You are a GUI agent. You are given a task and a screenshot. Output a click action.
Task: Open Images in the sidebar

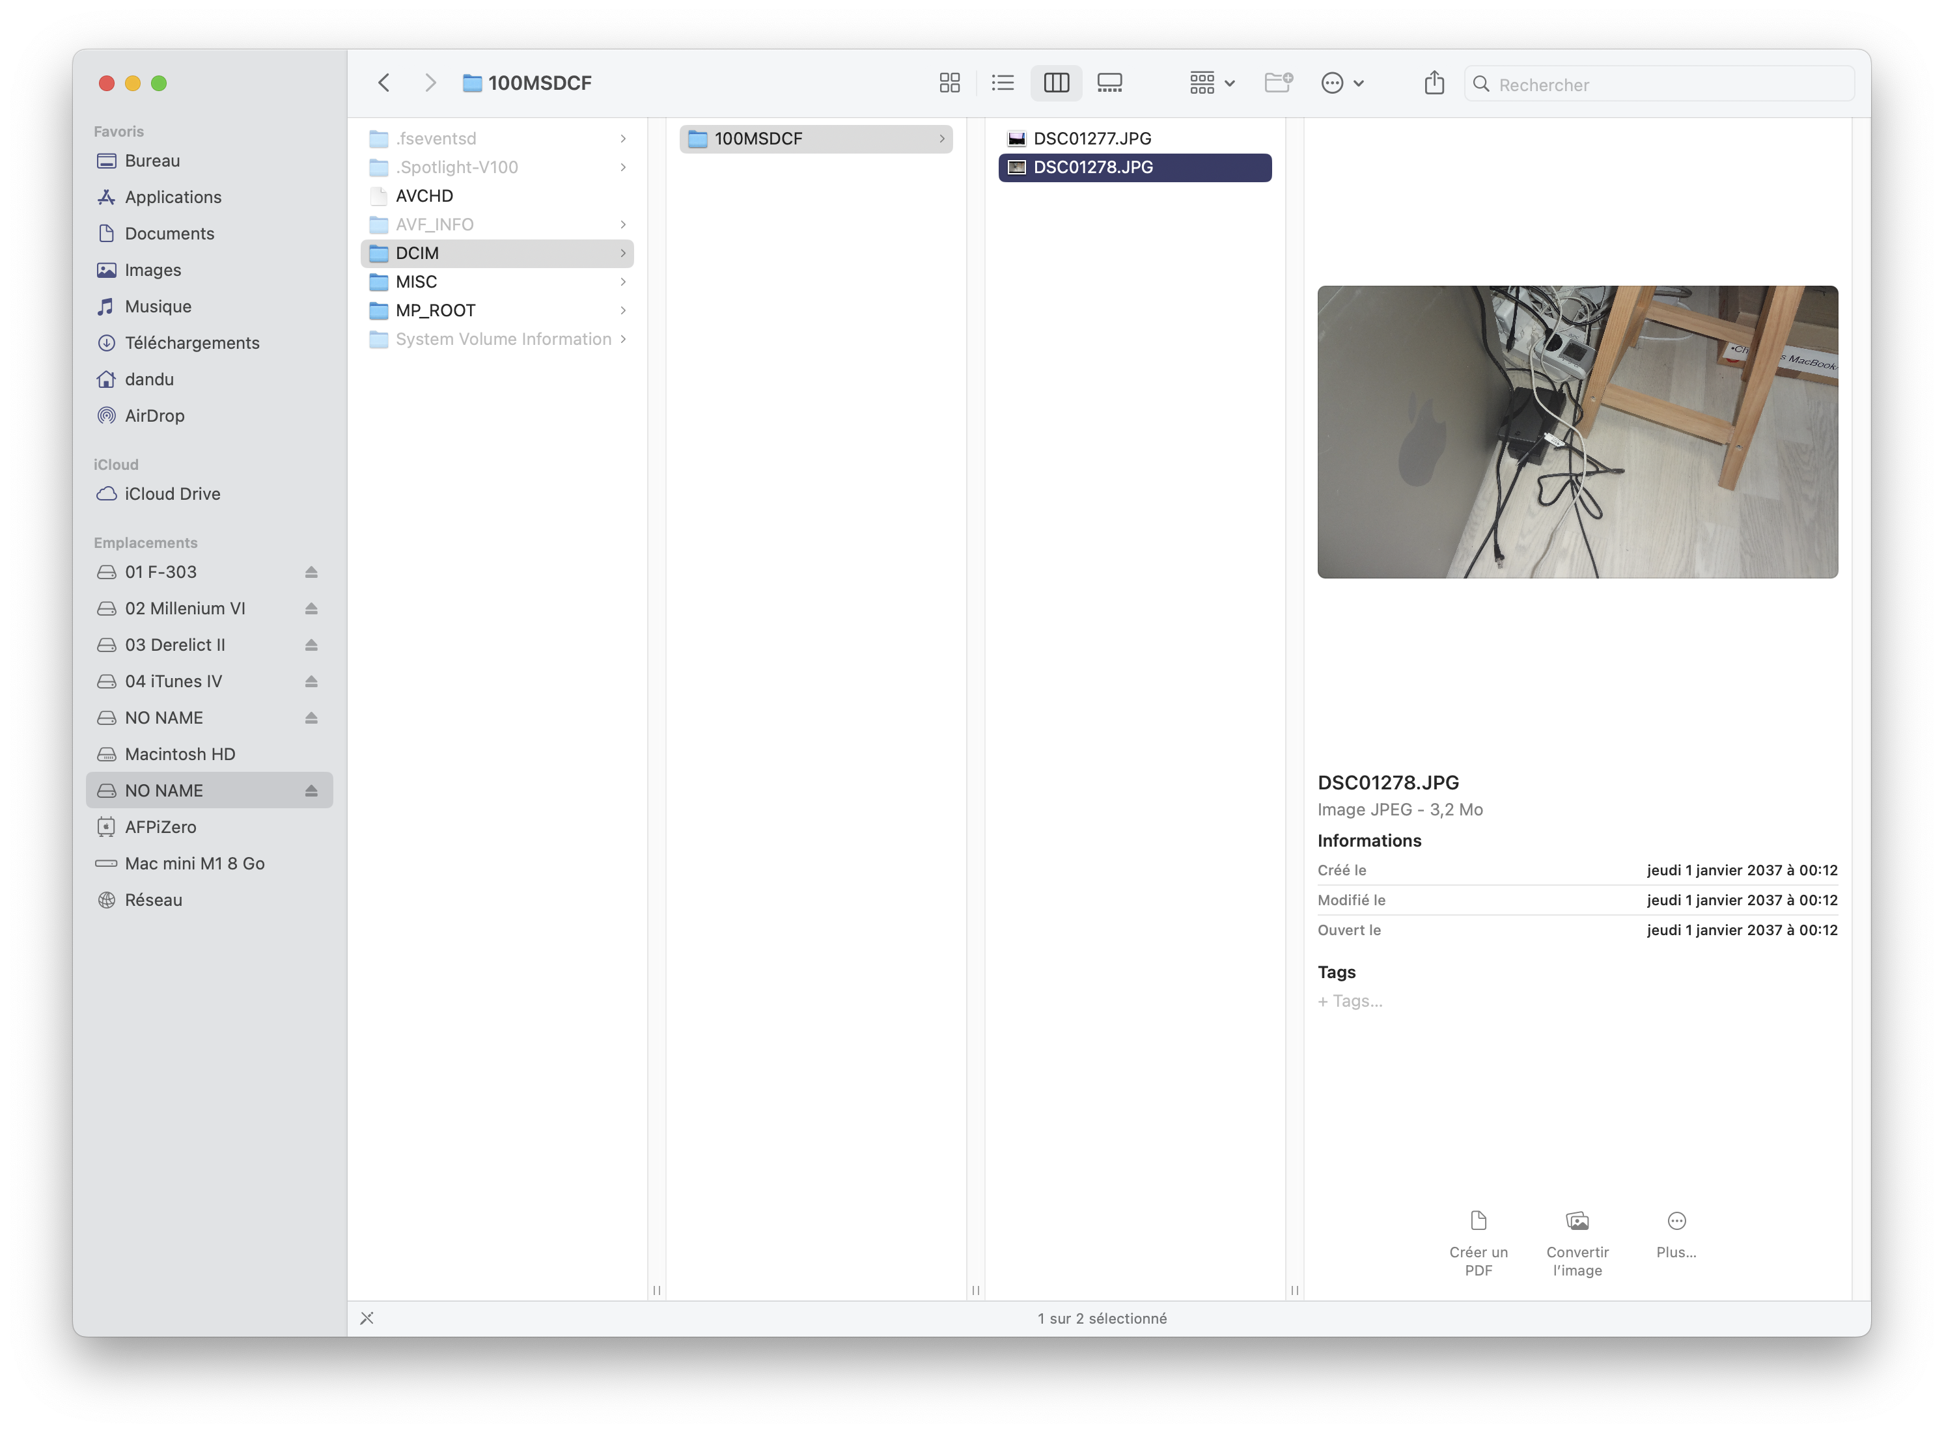click(x=209, y=270)
